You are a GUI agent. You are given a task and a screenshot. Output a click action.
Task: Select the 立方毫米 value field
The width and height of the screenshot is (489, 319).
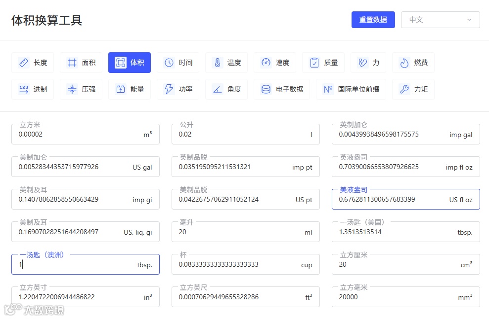(406, 297)
